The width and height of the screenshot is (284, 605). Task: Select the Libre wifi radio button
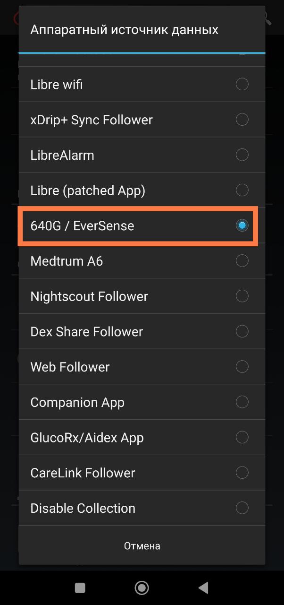coord(242,84)
